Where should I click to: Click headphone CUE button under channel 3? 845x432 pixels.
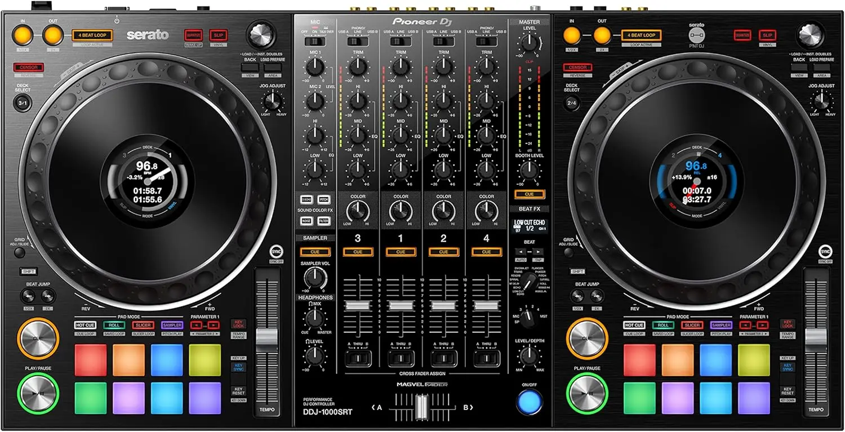pyautogui.click(x=358, y=252)
